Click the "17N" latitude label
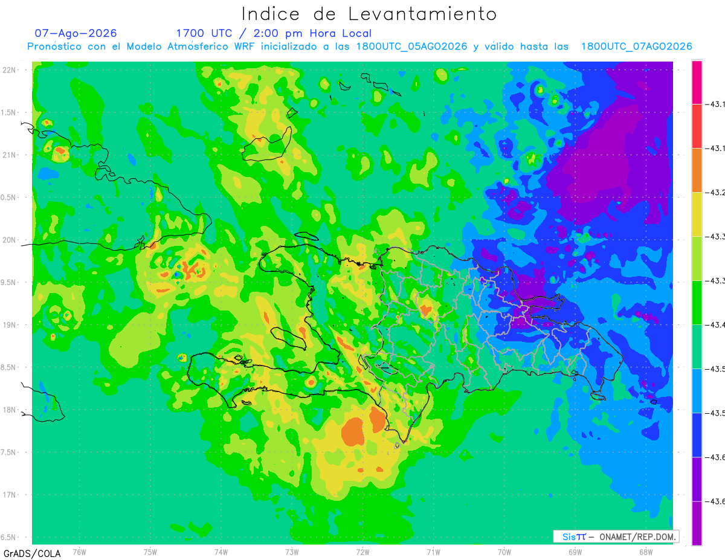Viewport: 725px width, 560px height. (x=9, y=495)
